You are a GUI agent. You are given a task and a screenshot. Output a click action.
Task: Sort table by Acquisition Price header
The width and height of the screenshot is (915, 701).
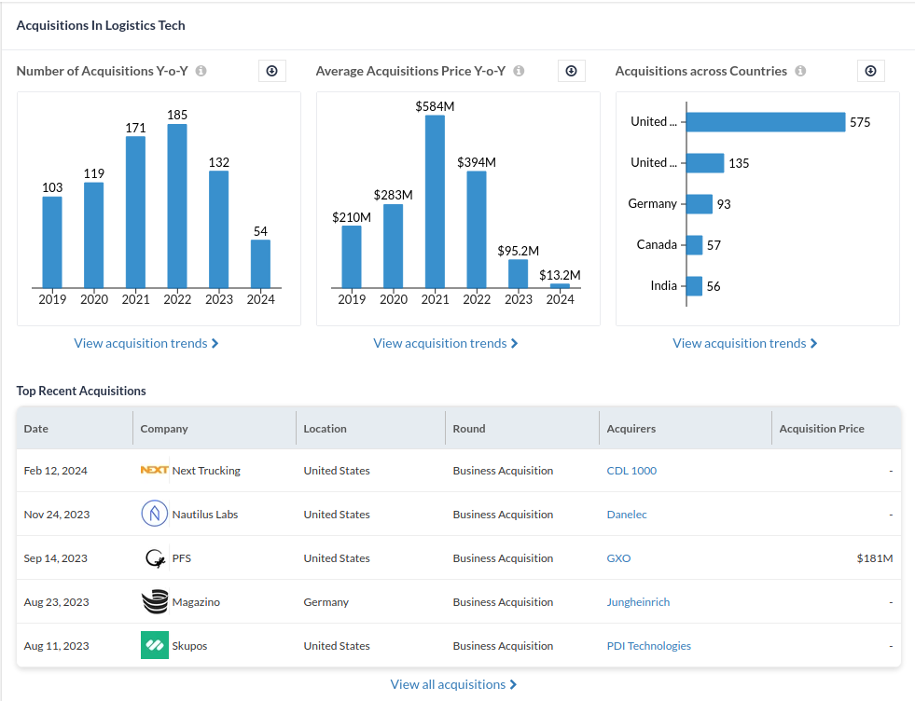click(821, 429)
